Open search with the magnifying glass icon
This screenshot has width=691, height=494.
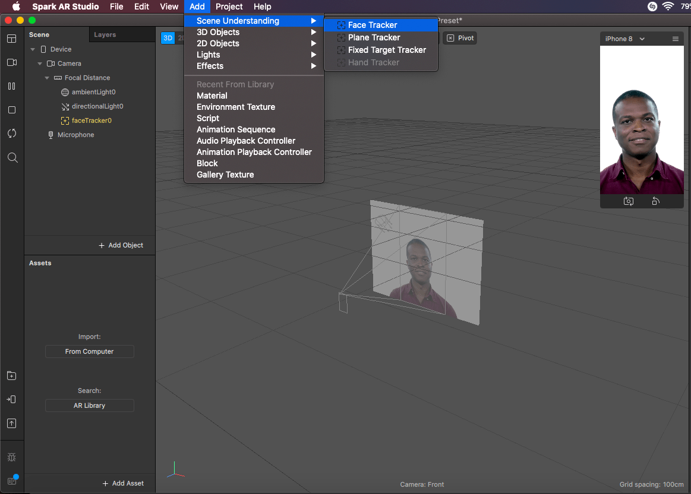pos(12,157)
